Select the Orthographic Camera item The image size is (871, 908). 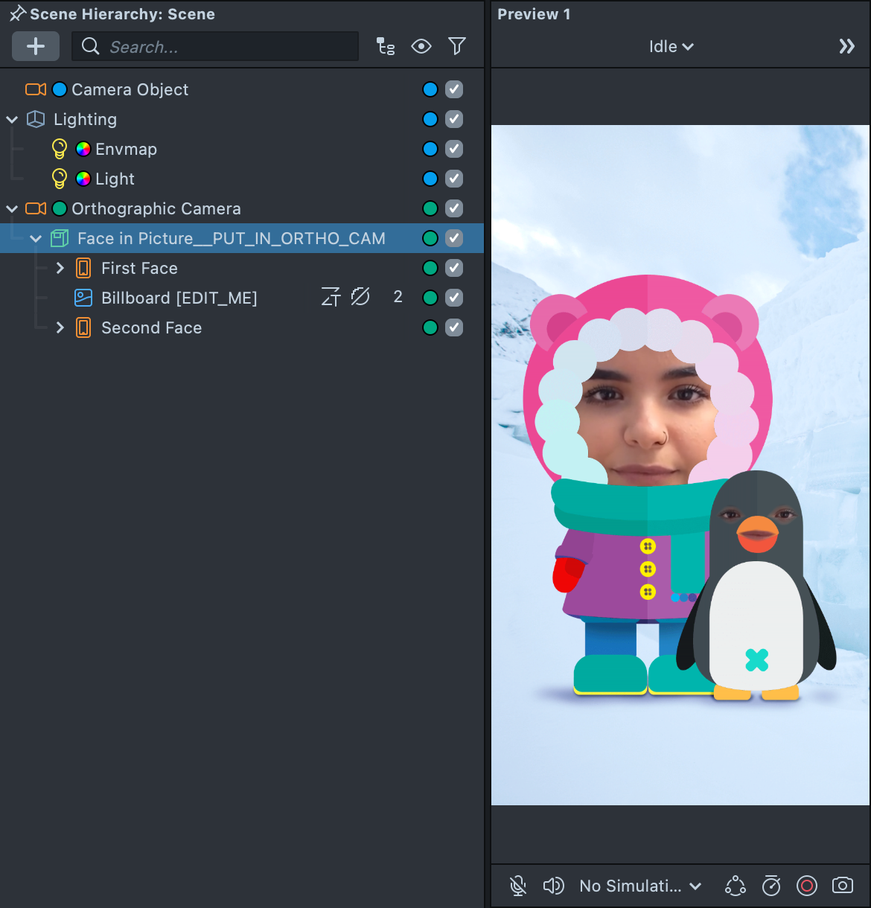(x=156, y=208)
